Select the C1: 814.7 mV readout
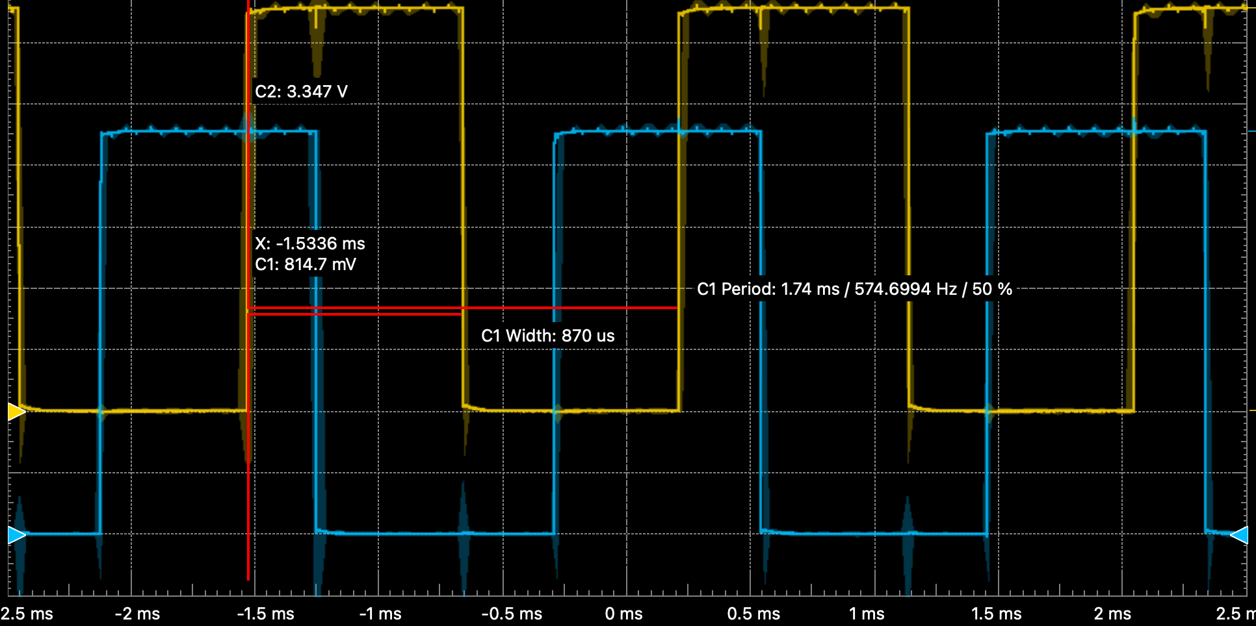Viewport: 1256px width, 626px height. click(x=306, y=264)
